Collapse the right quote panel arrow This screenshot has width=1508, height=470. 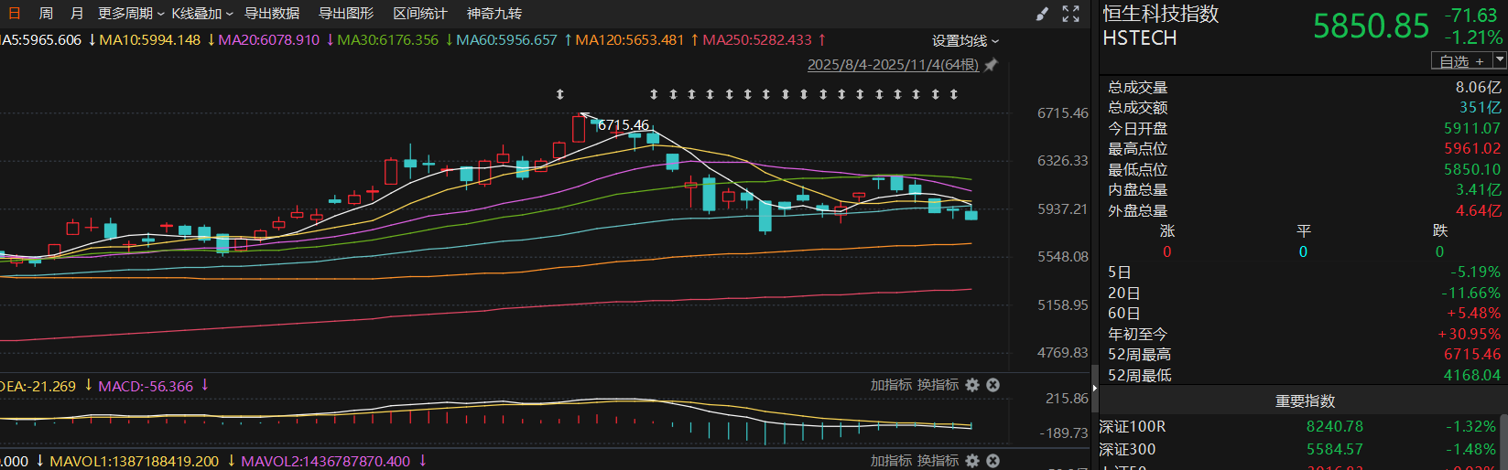(1094, 388)
